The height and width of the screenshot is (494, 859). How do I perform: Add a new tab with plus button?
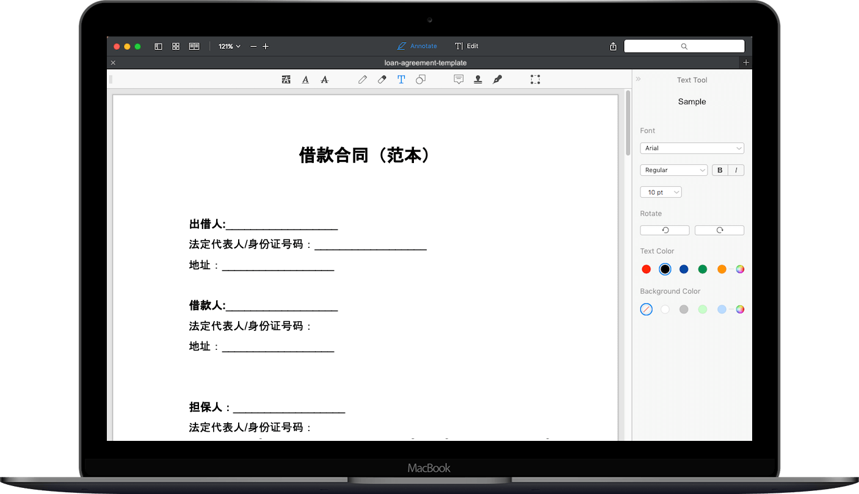(x=745, y=63)
